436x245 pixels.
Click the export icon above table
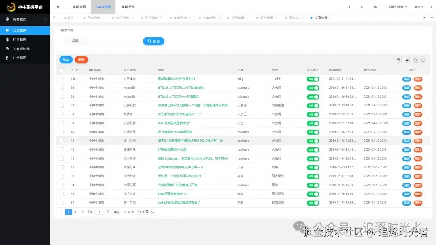click(x=407, y=60)
